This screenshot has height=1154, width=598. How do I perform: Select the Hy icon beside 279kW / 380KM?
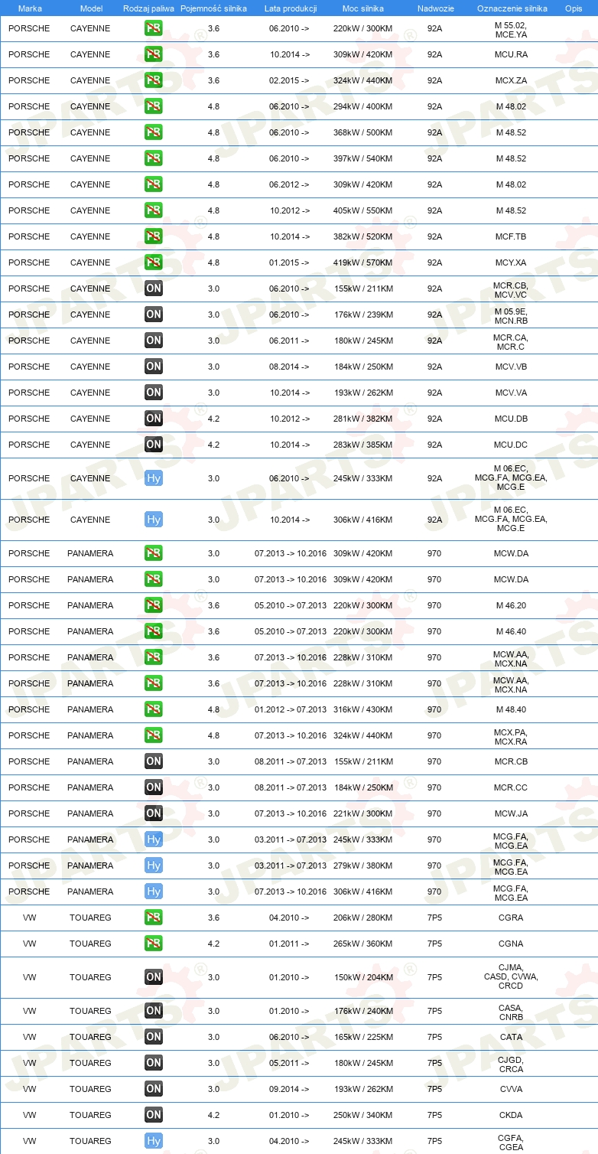coord(154,865)
